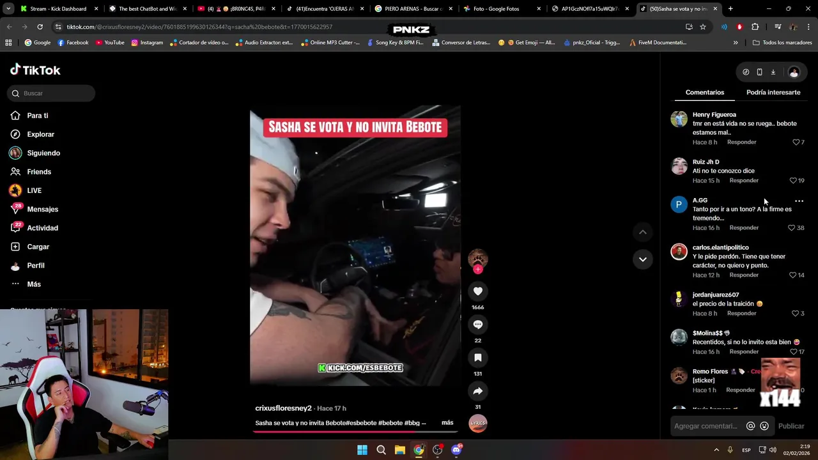Go to next video with down chevron
Viewport: 818px width, 460px height.
coord(643,259)
